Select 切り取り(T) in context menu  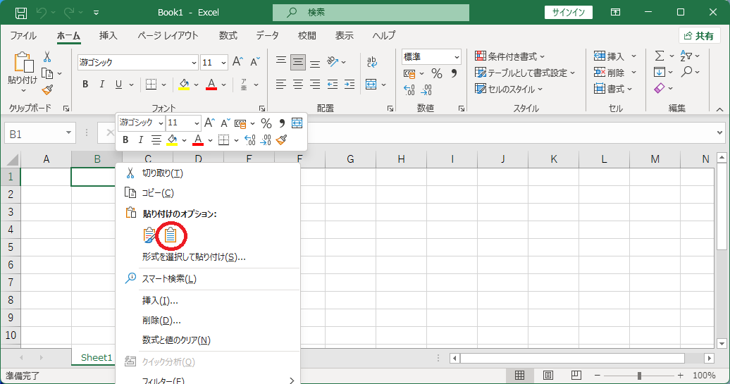click(208, 173)
